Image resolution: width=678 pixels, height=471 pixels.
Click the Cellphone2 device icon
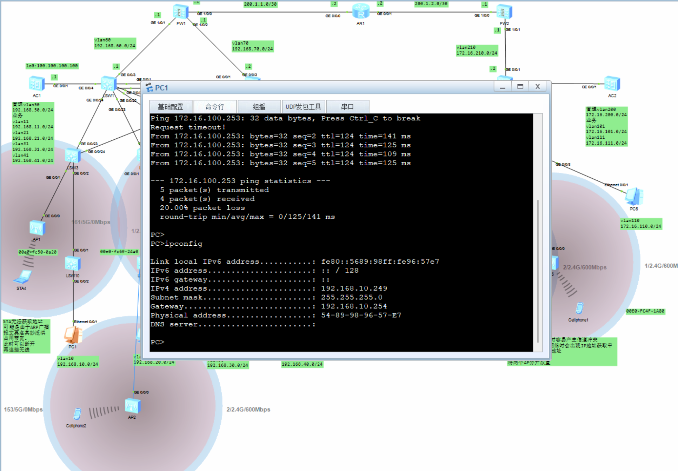click(x=77, y=414)
